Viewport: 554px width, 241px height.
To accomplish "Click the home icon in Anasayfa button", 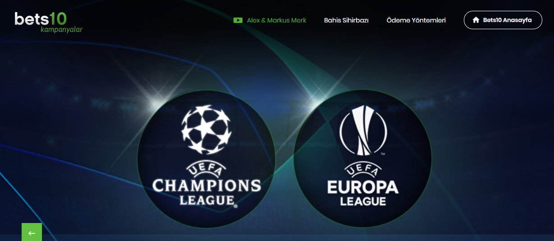I will [x=476, y=20].
